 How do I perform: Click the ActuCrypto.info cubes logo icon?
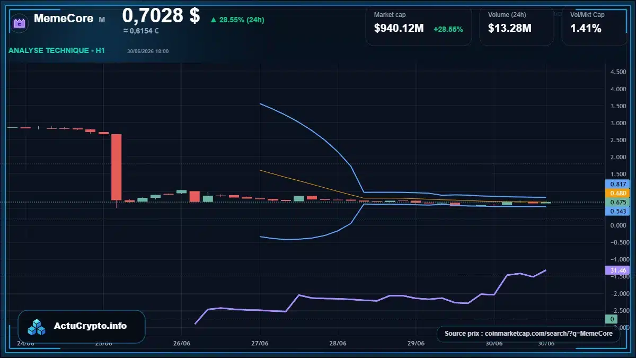37,327
